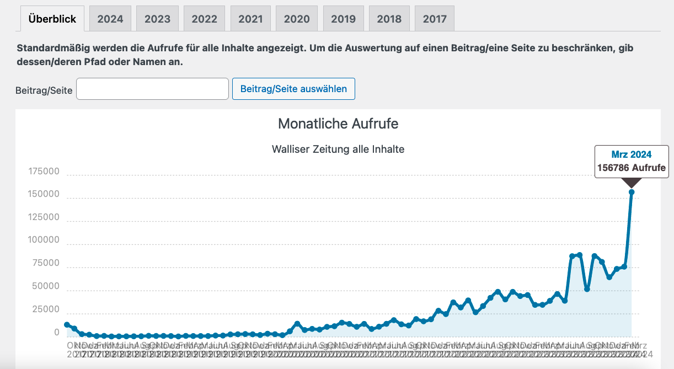
Task: Click the Monatliche Aufrufe chart title
Action: [338, 124]
